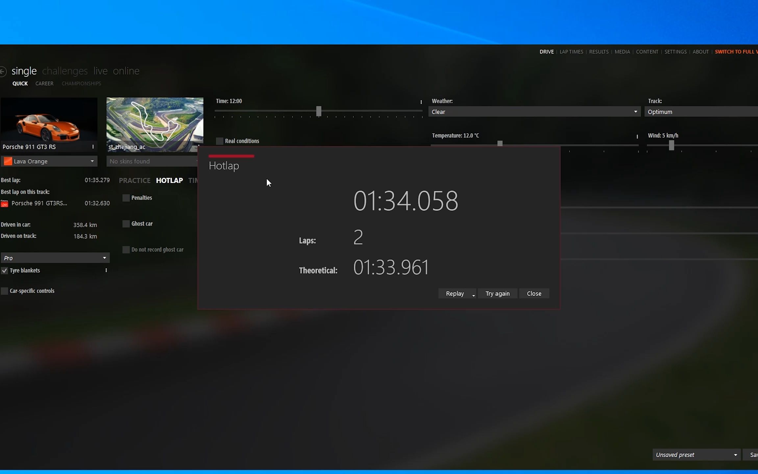Click the Switch to full version link
758x474 pixels.
[x=736, y=52]
